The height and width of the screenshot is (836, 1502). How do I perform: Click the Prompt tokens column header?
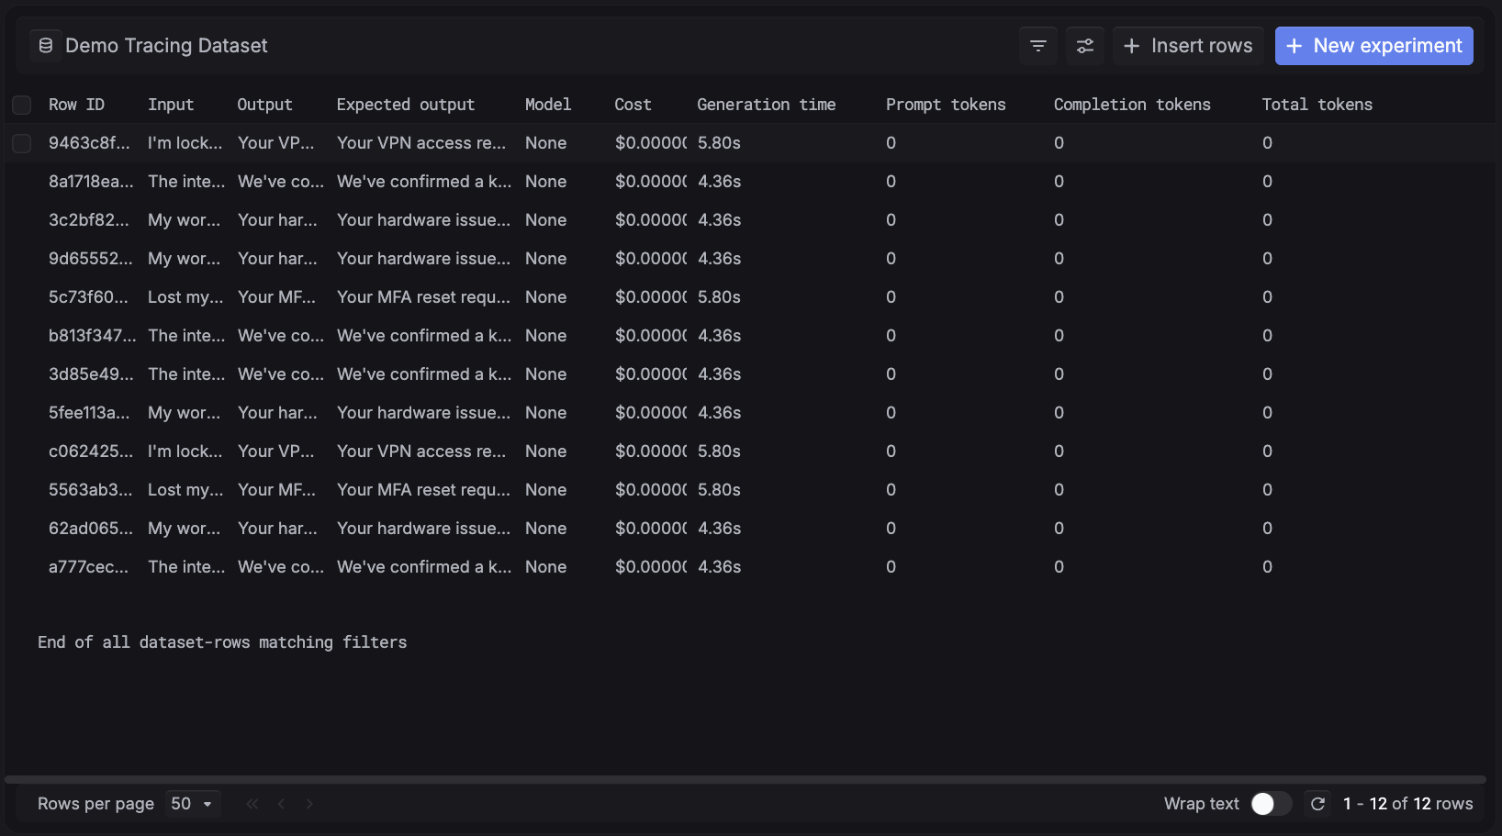coord(946,105)
